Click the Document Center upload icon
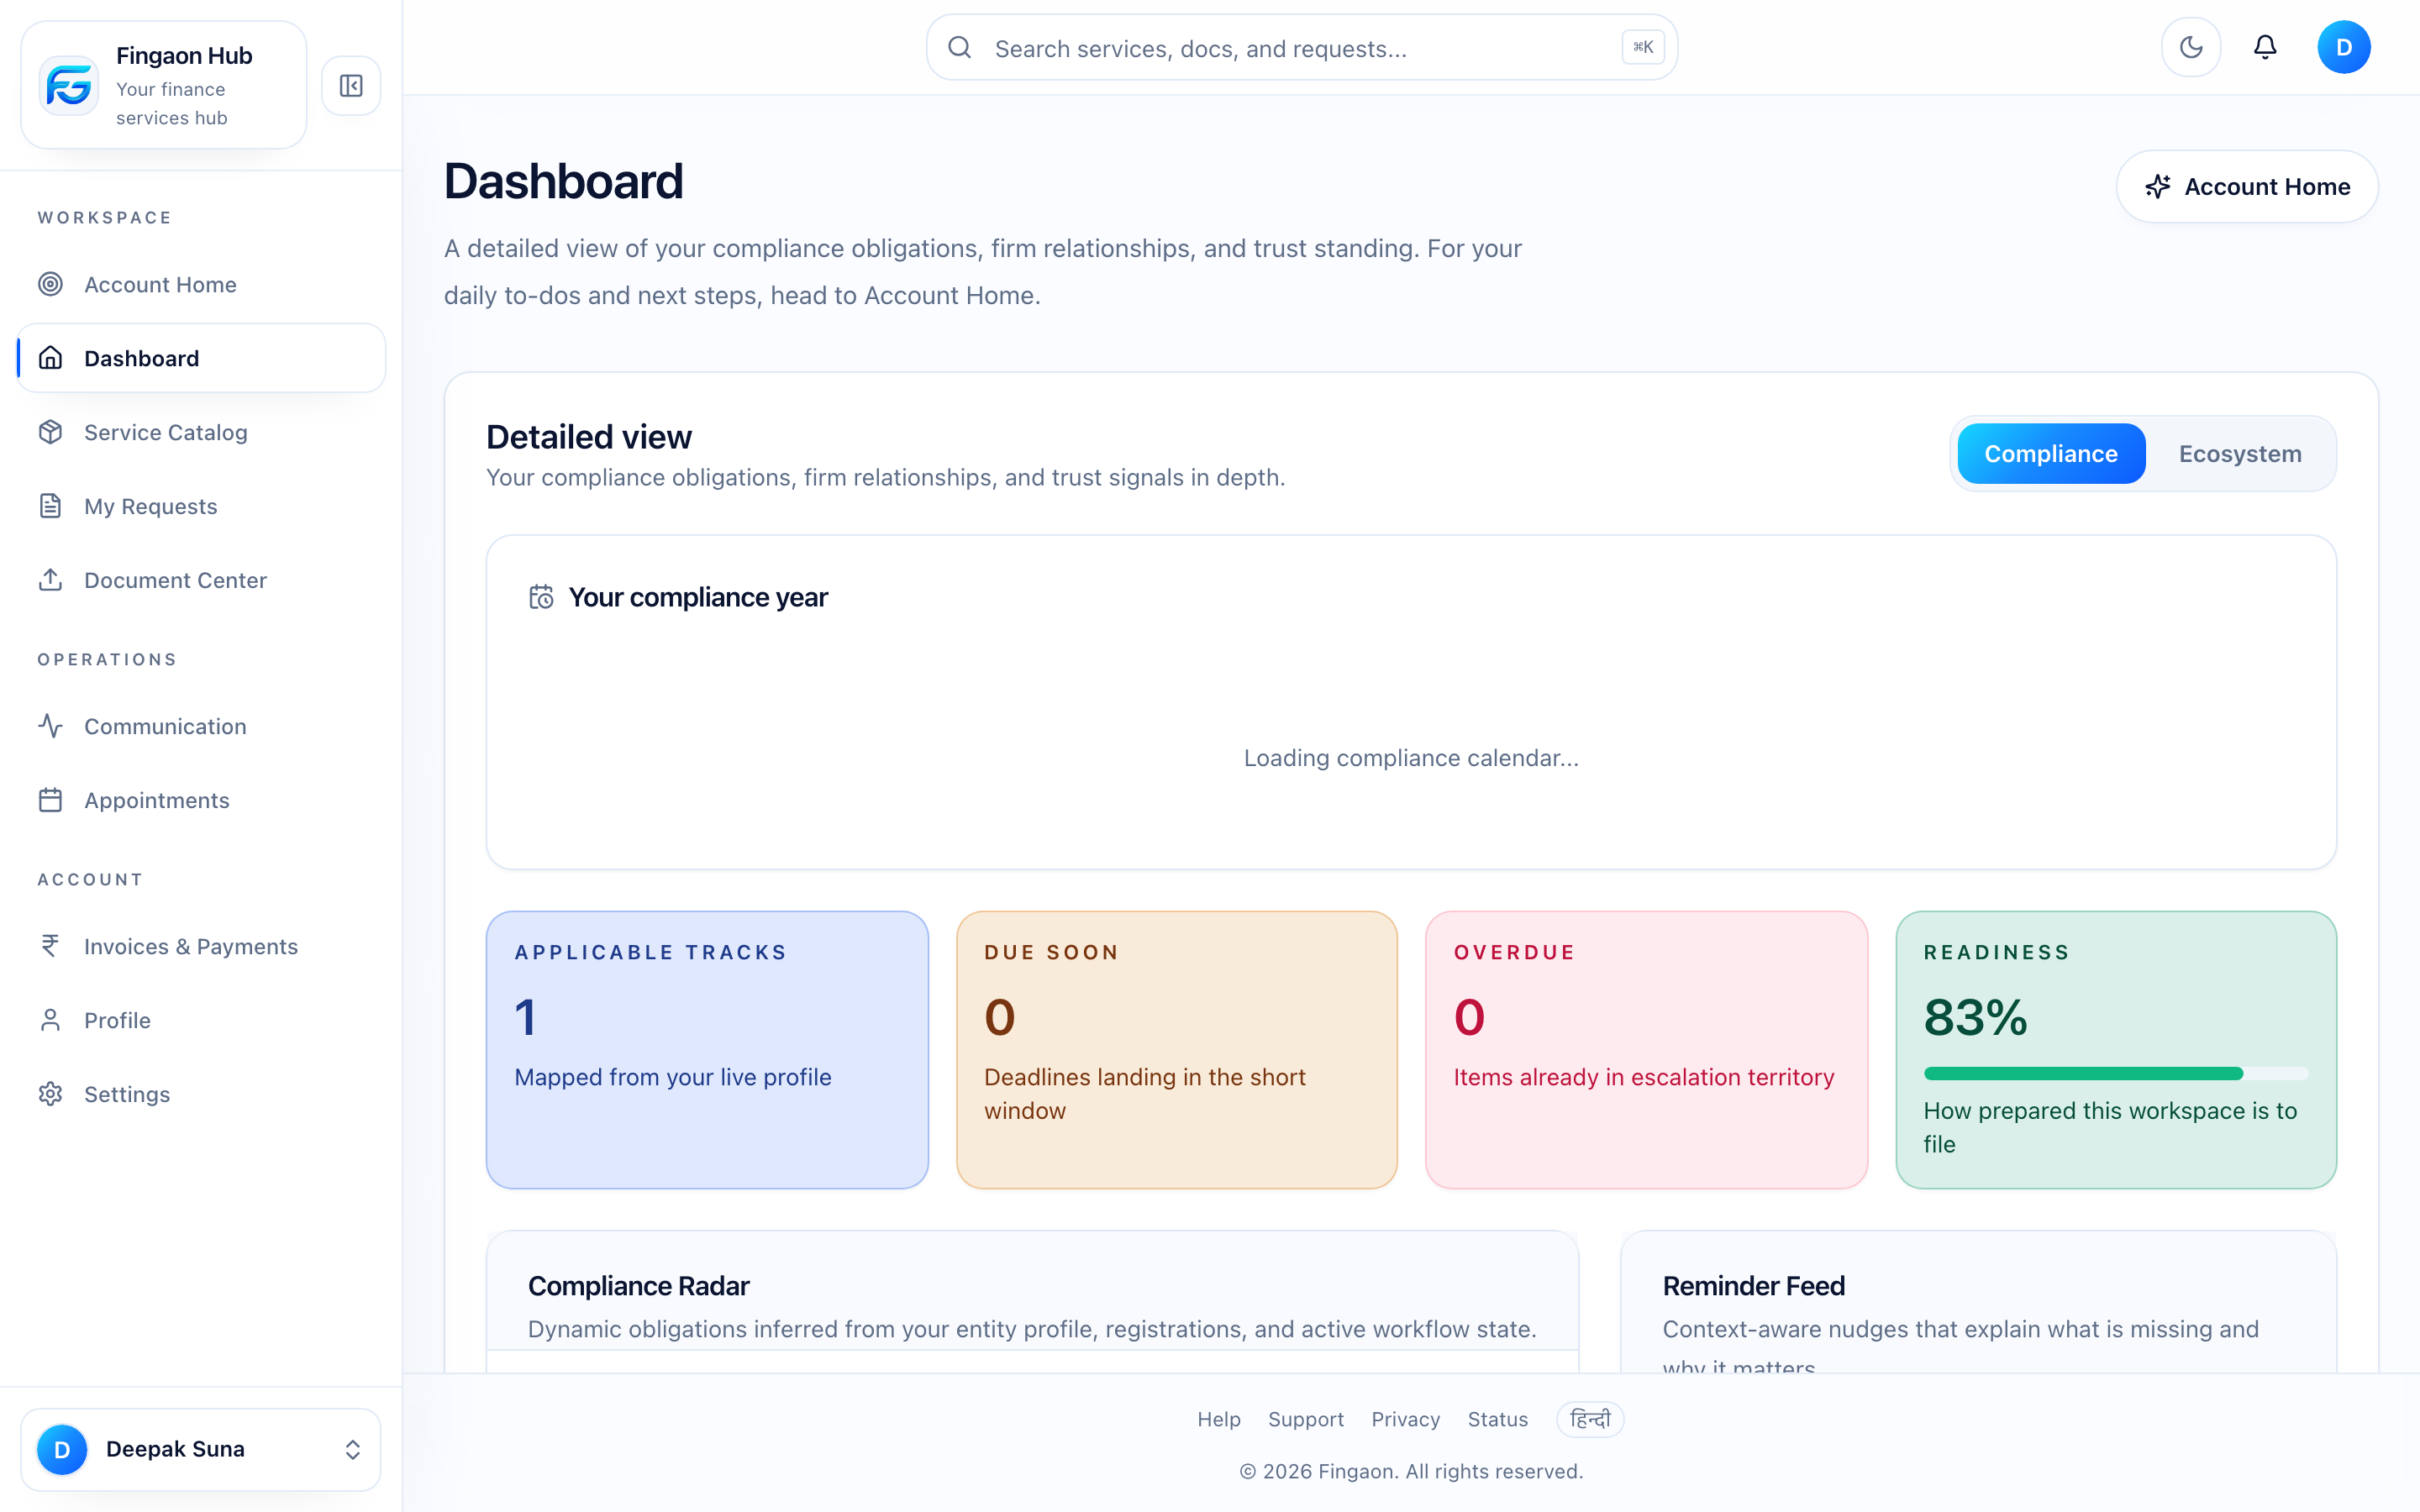This screenshot has width=2420, height=1512. click(x=50, y=580)
